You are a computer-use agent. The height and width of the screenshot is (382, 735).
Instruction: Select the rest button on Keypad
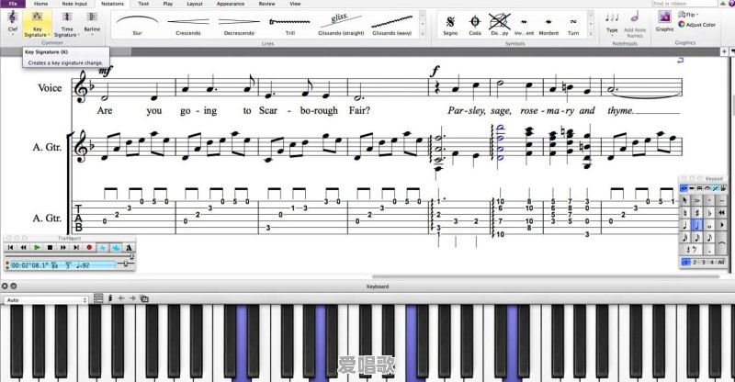(x=692, y=250)
